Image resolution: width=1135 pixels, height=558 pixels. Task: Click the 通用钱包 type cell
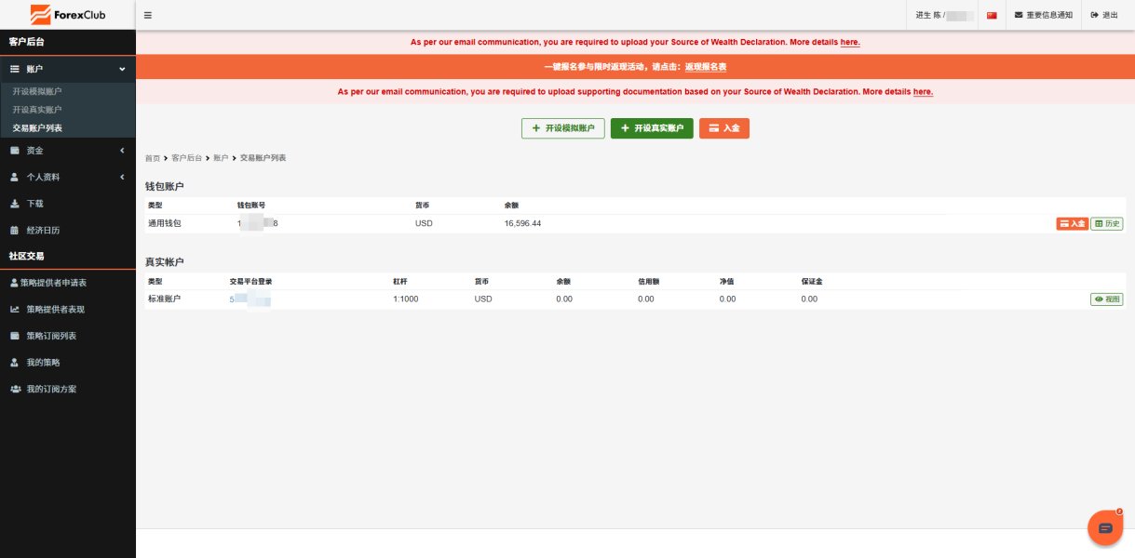coord(164,224)
